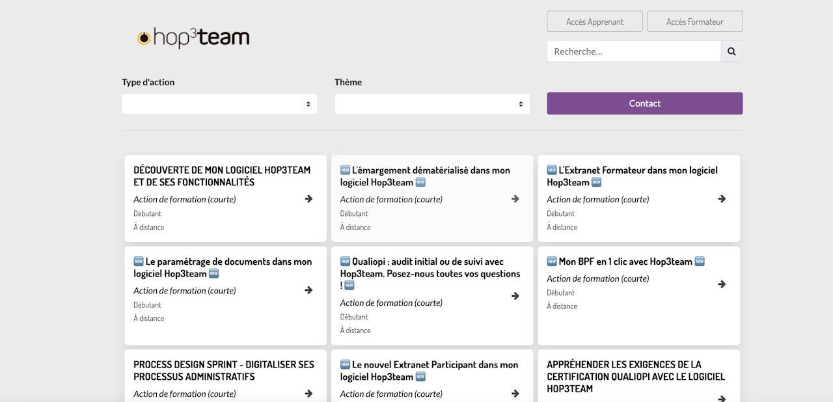The width and height of the screenshot is (833, 402).
Task: Open L'Extranet Formateur course title
Action: coord(632,176)
